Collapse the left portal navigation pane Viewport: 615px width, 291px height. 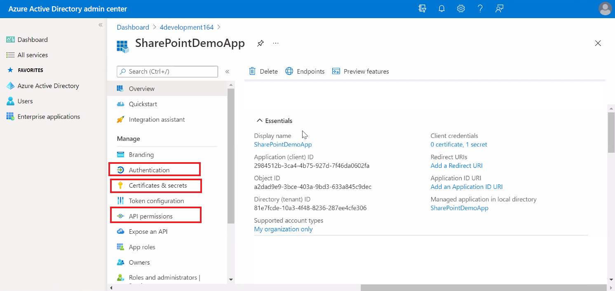tap(100, 25)
